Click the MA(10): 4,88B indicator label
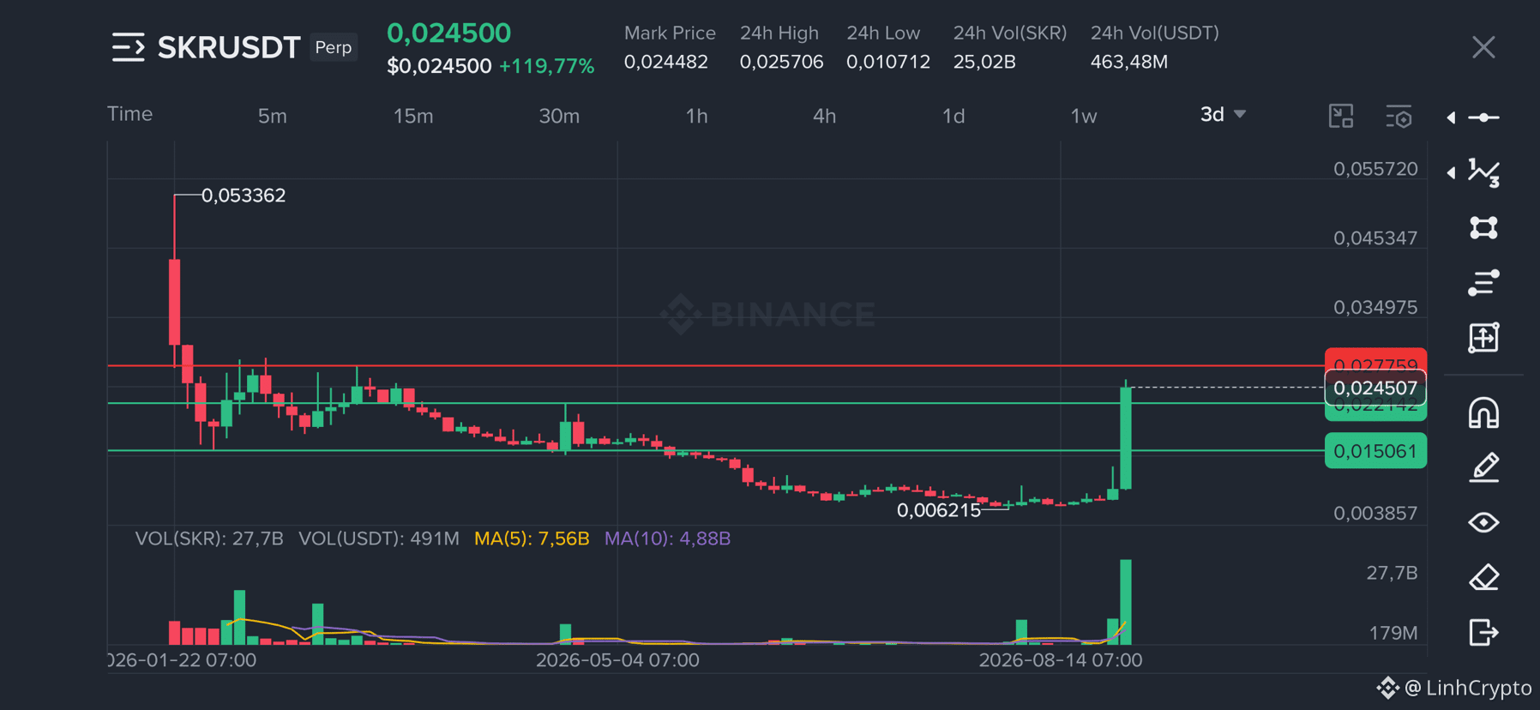 point(667,539)
